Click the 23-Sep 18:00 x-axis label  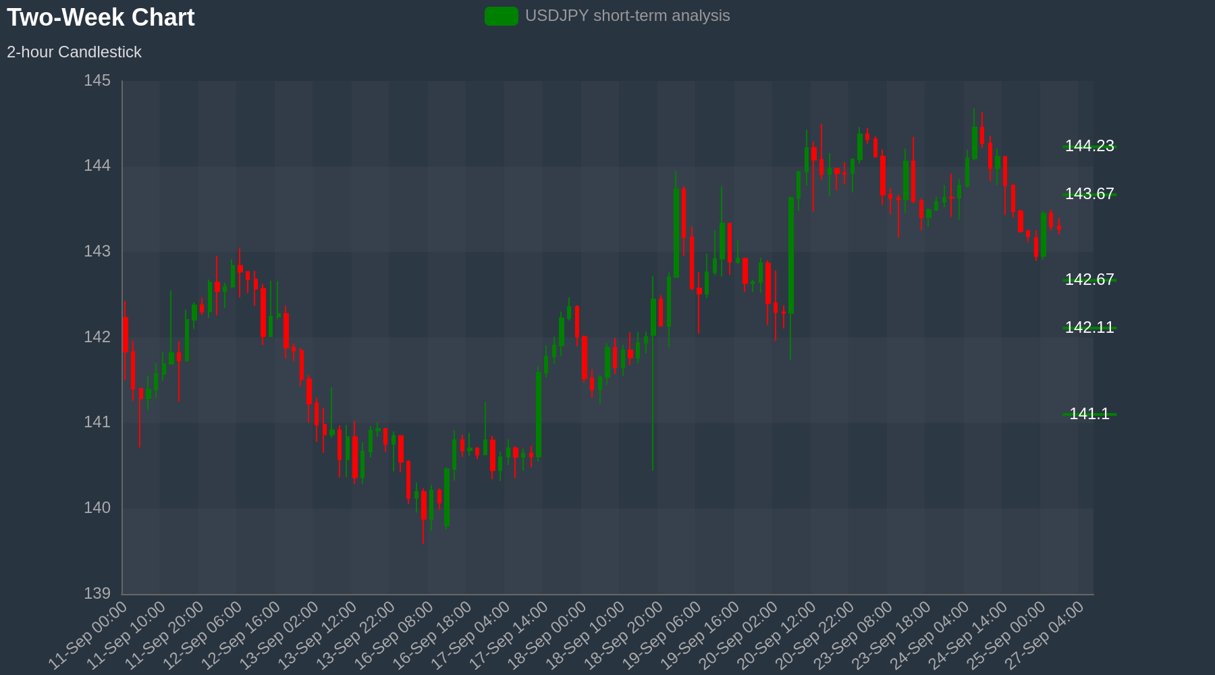(x=892, y=635)
